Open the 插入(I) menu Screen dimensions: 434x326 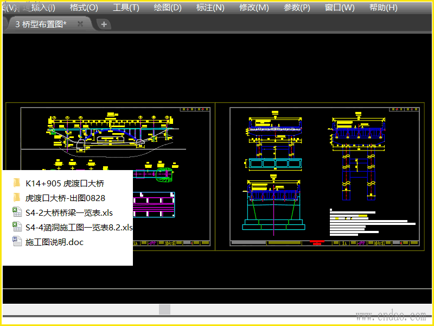(43, 8)
